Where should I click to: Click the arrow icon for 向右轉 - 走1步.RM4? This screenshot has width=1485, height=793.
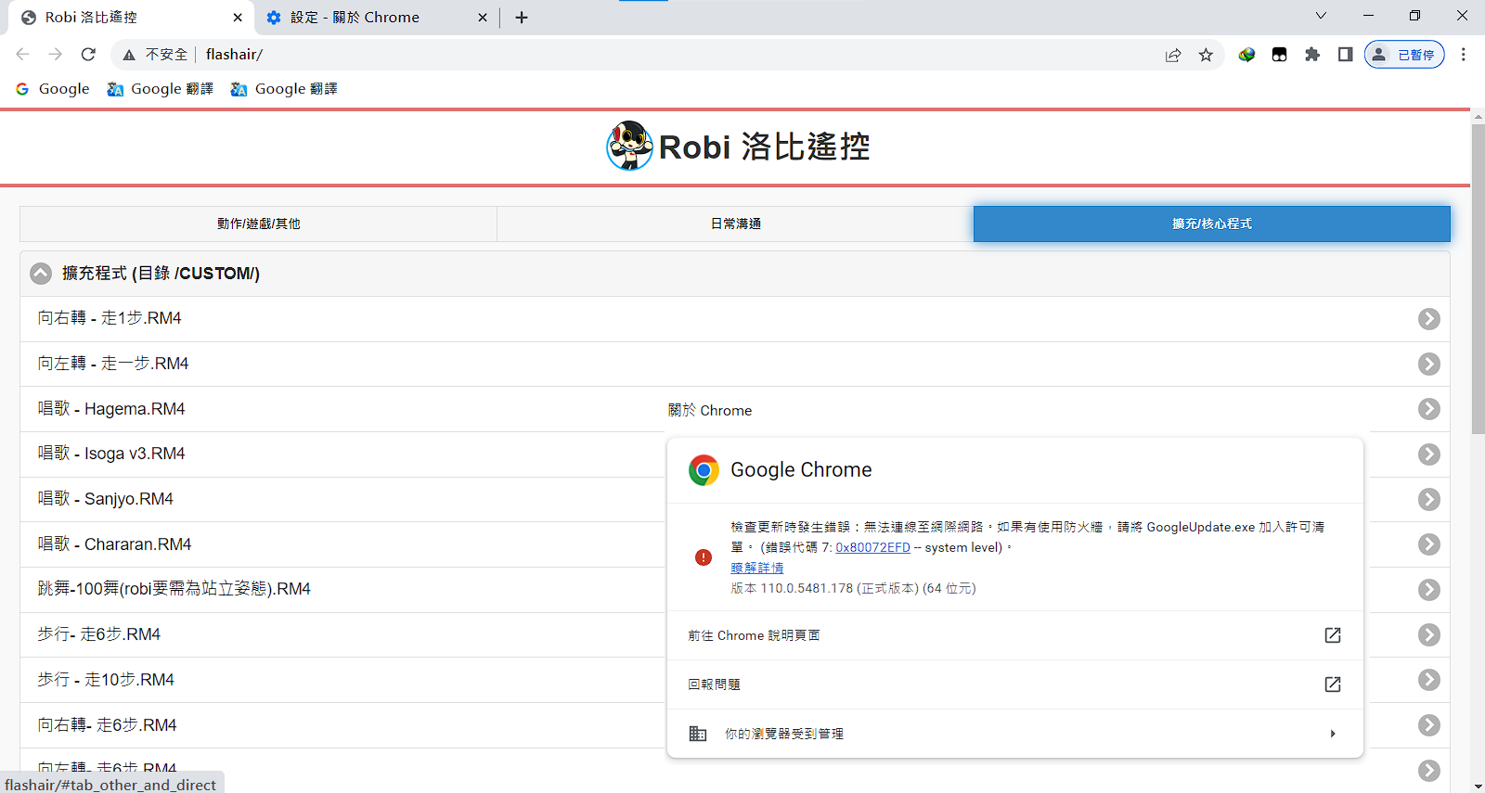pos(1429,319)
